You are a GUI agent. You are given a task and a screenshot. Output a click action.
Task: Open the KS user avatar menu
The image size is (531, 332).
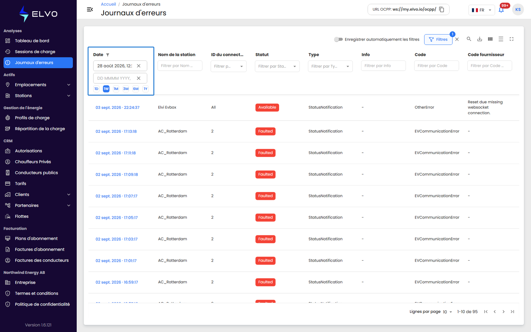point(518,10)
